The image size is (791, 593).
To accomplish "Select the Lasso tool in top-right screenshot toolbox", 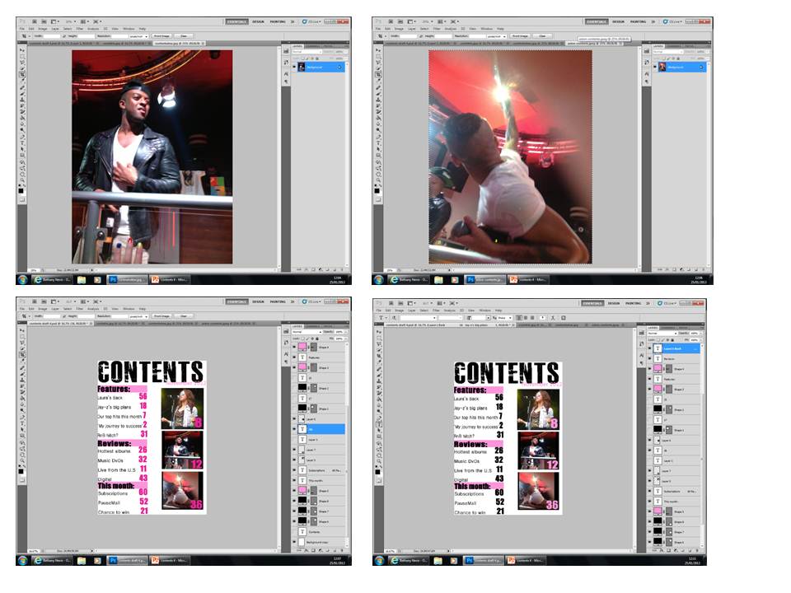I will [x=379, y=63].
